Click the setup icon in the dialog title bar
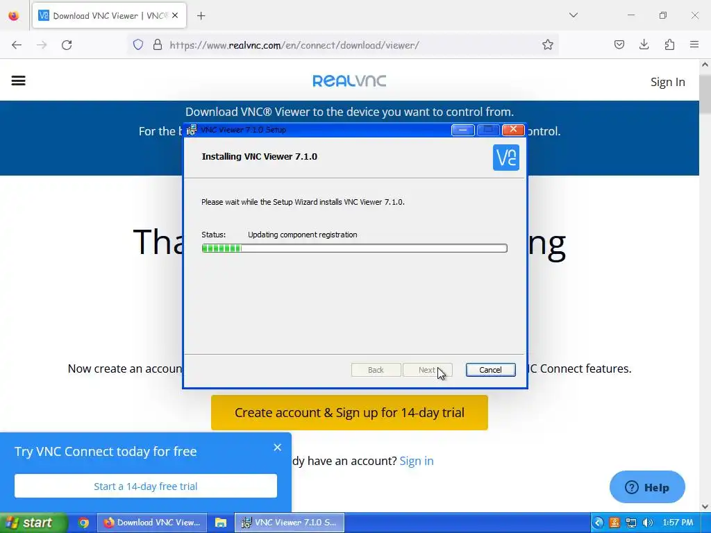711x533 pixels. (x=192, y=130)
